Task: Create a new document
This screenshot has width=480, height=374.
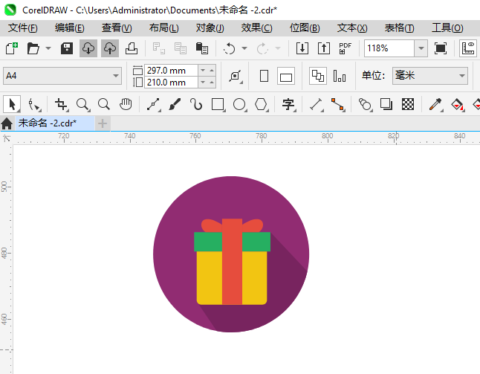Action: [12, 48]
